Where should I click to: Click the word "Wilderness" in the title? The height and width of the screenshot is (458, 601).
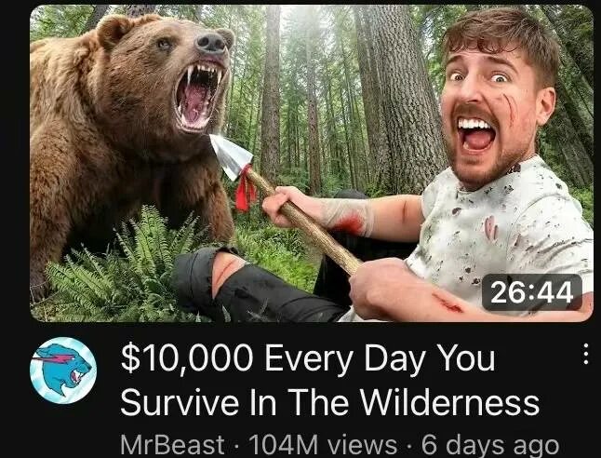[449, 402]
